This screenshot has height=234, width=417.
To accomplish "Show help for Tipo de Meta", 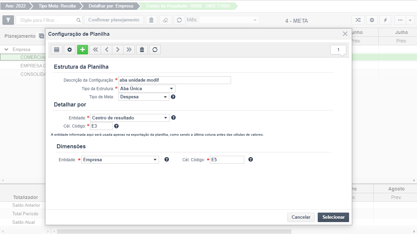I will 173,97.
